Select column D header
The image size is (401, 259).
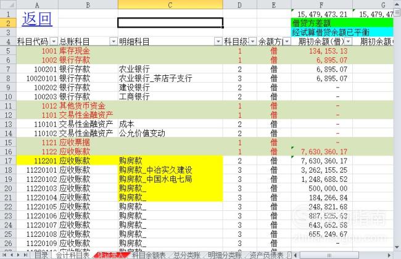[240, 5]
